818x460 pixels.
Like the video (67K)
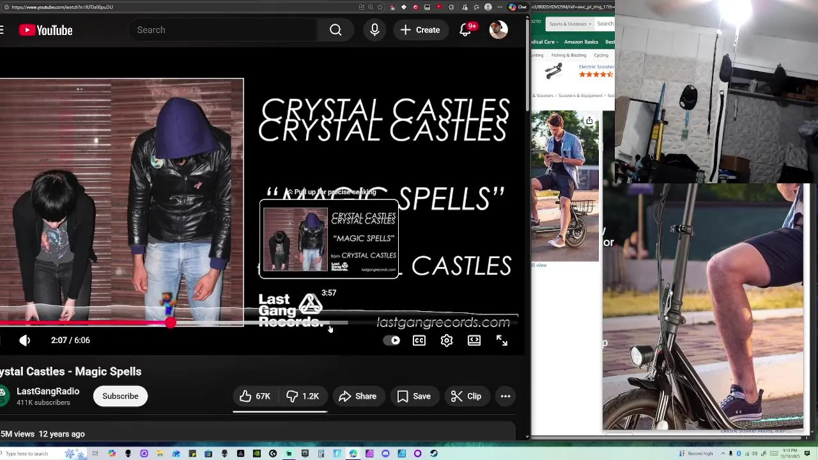point(256,396)
